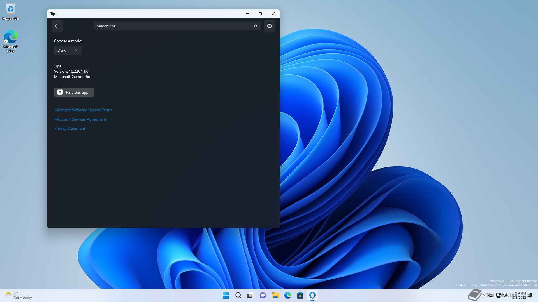Image resolution: width=538 pixels, height=302 pixels.
Task: Click the magnifier icon in the search box
Action: 256,26
